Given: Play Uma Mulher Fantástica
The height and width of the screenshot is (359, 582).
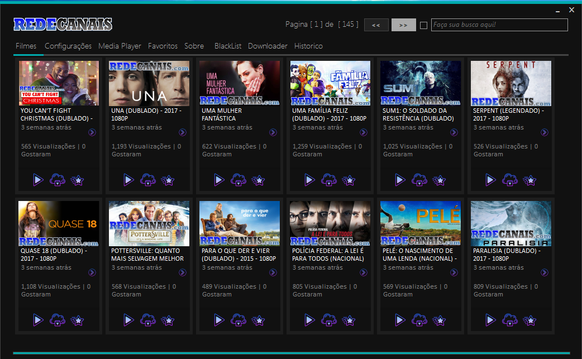Looking at the screenshot, I should 219,180.
